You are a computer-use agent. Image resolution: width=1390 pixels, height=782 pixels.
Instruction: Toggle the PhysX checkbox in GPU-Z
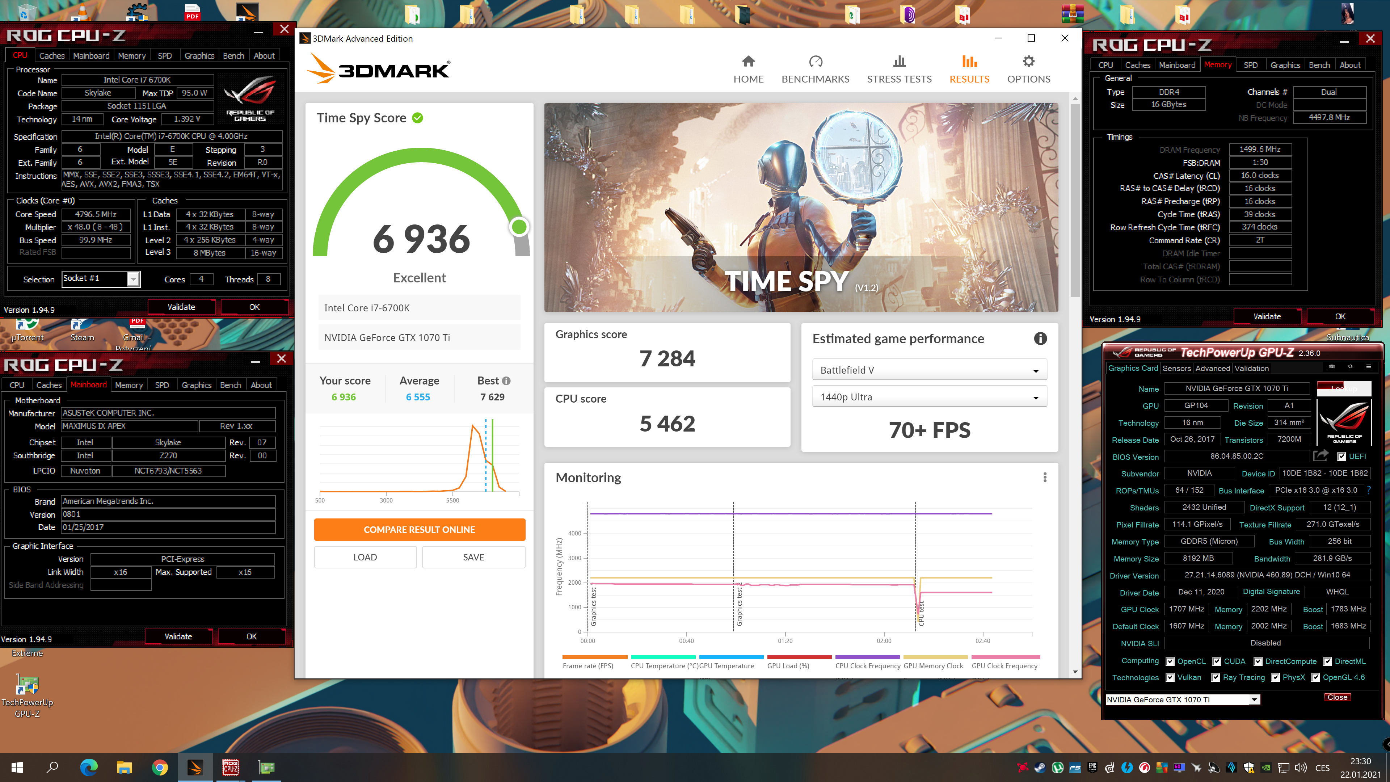coord(1275,677)
